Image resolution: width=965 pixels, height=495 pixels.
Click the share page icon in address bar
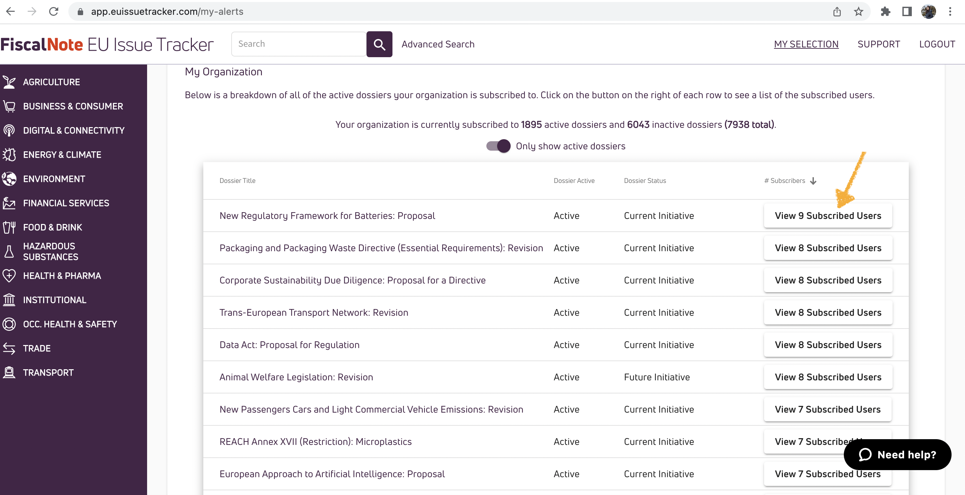click(837, 11)
